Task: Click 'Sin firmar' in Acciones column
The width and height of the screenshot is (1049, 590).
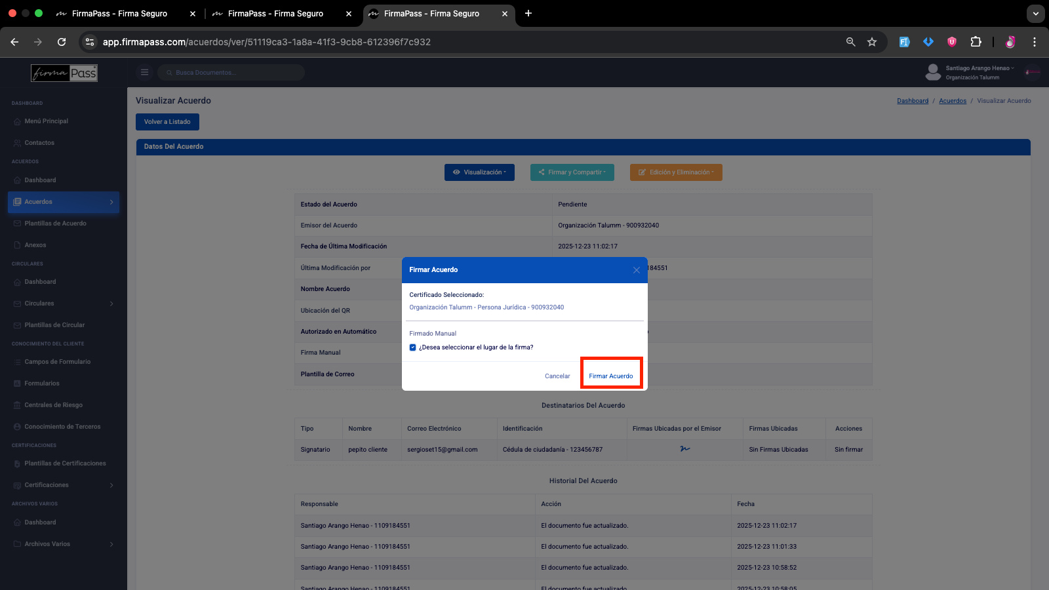Action: [x=848, y=450]
